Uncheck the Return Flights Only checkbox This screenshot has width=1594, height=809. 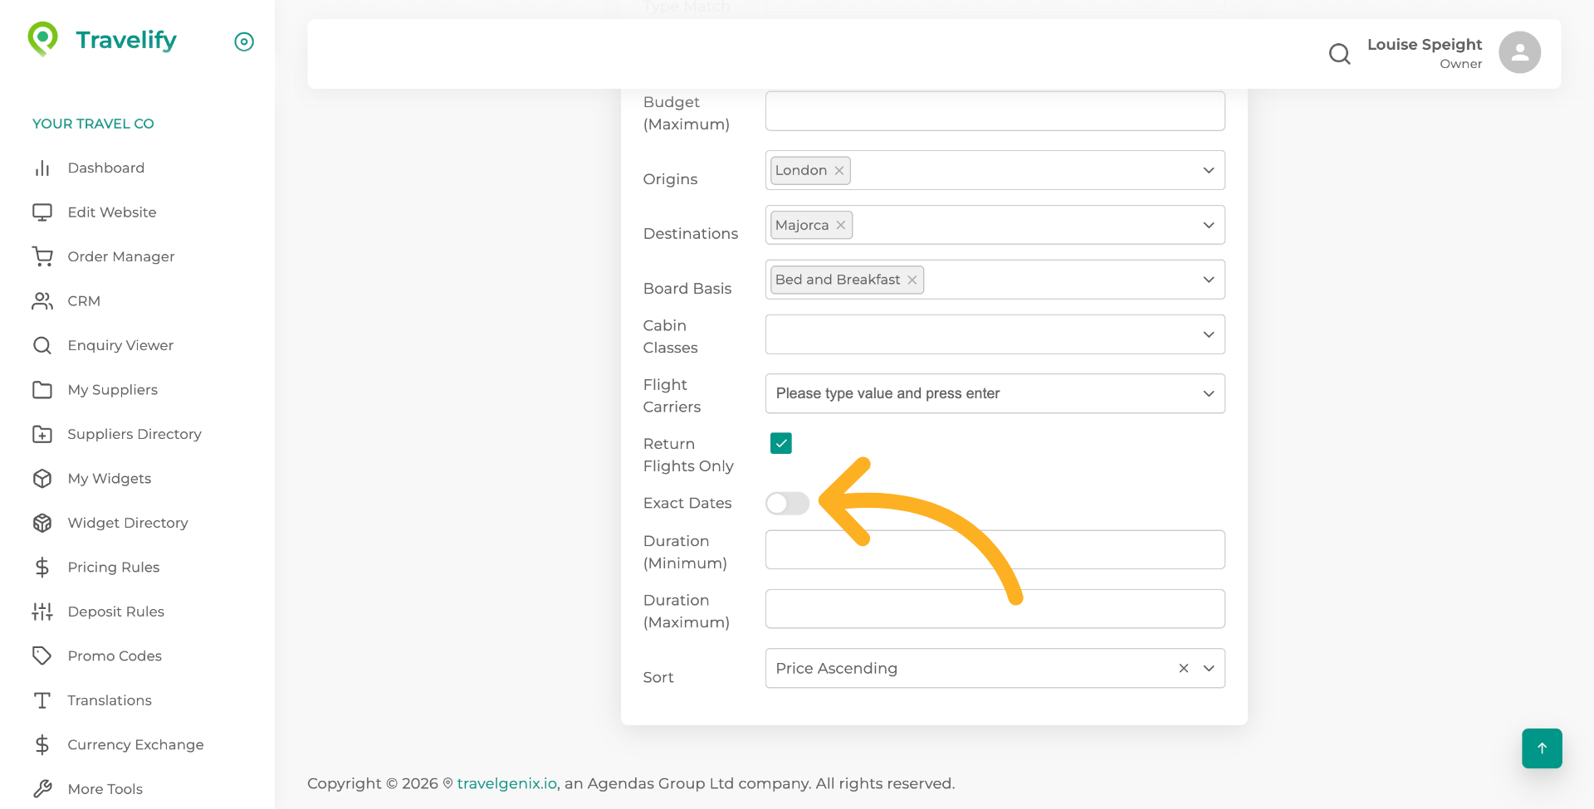pos(780,443)
